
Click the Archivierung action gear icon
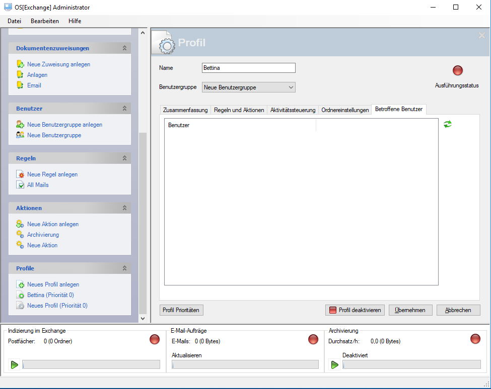pos(20,235)
